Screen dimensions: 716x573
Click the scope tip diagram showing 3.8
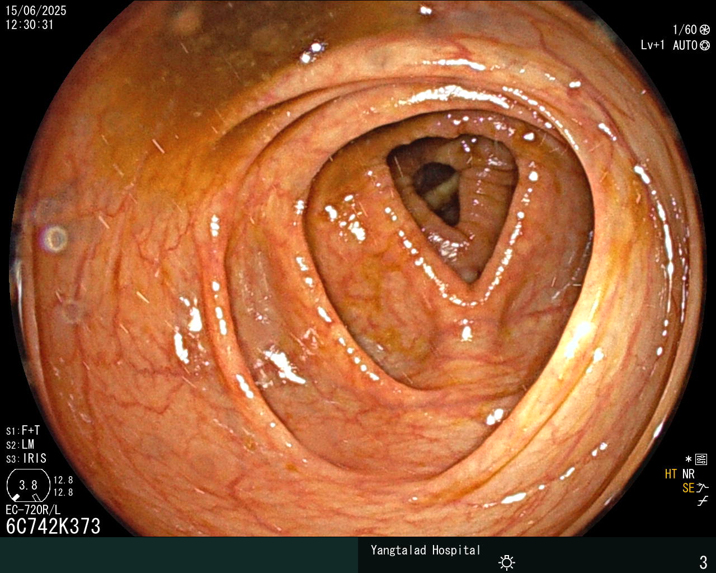[28, 485]
